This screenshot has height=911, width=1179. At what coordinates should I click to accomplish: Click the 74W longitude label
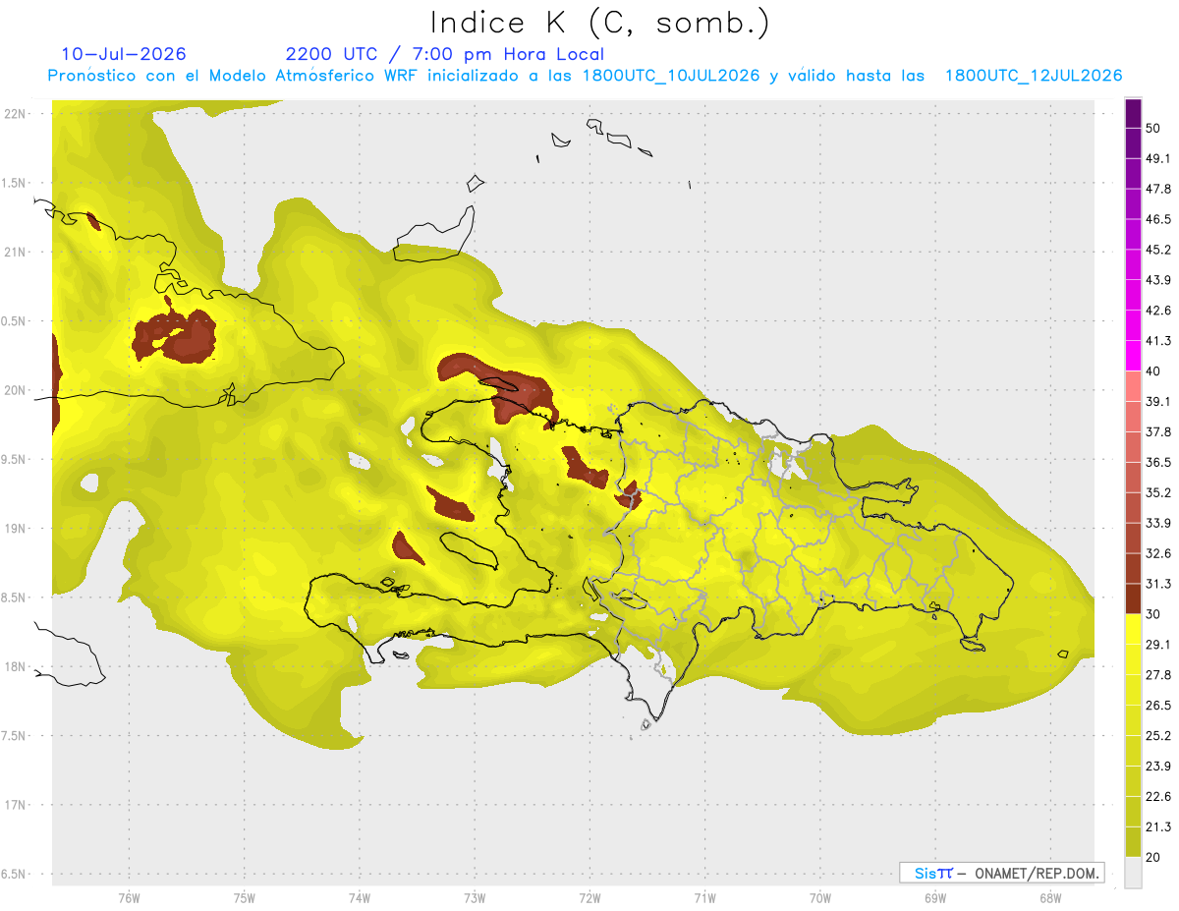coord(359,897)
